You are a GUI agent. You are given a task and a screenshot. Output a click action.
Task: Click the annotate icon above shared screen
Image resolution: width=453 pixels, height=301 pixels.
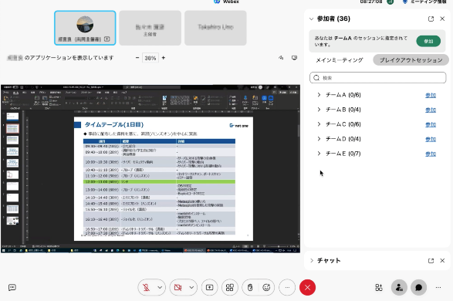click(281, 58)
